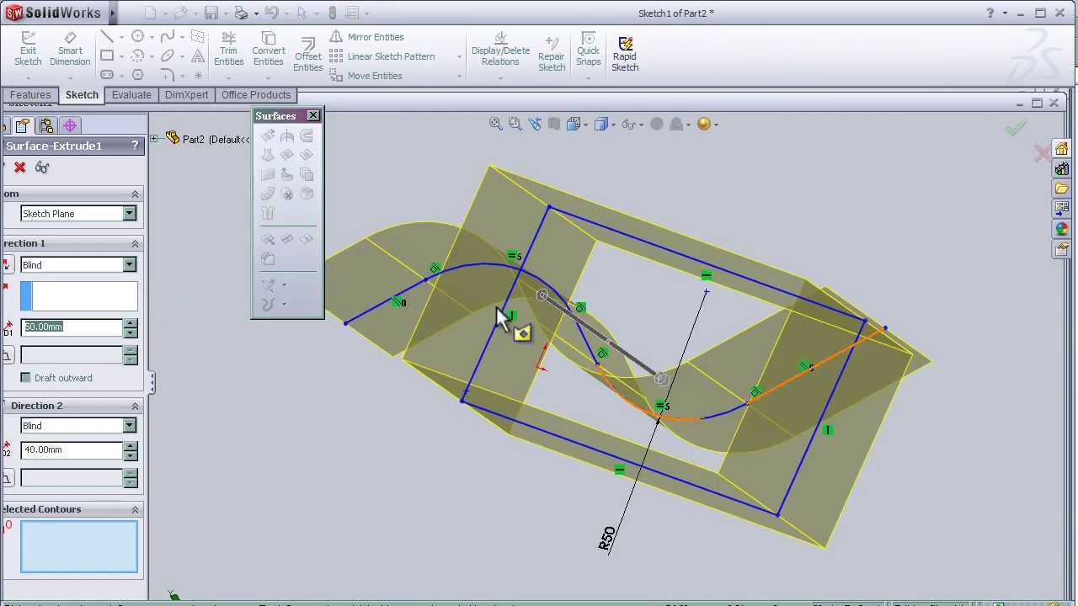Open the DimXpert tab
The width and height of the screenshot is (1078, 606).
(186, 95)
